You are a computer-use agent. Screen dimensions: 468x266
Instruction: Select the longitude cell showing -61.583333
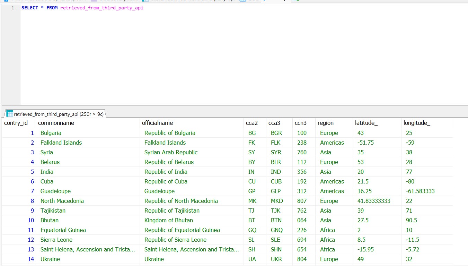(x=427, y=191)
